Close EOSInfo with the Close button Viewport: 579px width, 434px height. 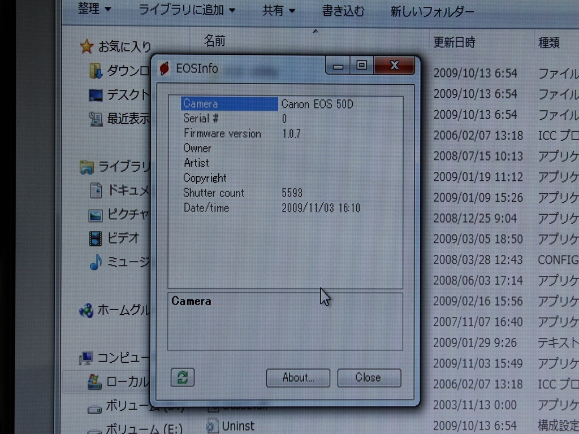[369, 377]
